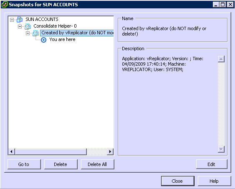Select SUN ACCOUNTS root item

(x=42, y=19)
